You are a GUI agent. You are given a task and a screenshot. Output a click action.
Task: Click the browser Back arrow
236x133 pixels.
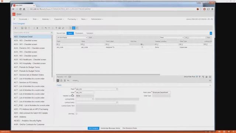click(13, 9)
